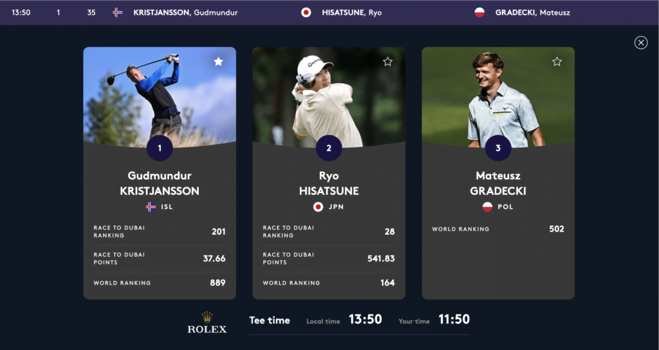Favorite Ryo Hisatsune with star icon
Screen dimensions: 659x350
tap(387, 62)
